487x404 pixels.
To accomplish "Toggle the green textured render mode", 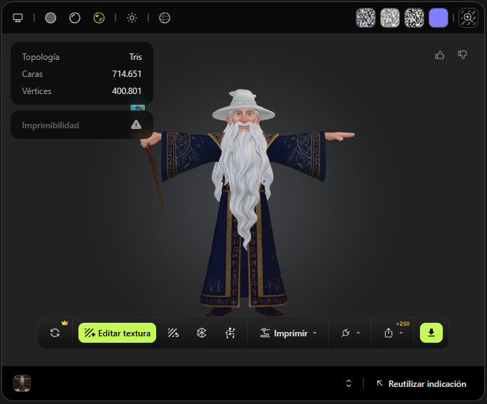I will pos(99,18).
